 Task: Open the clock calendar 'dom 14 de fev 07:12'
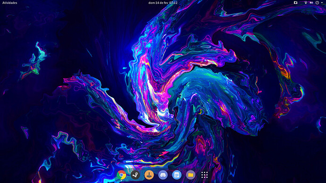coord(163,3)
